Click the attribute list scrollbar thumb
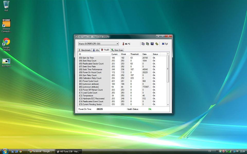 click(x=168, y=69)
